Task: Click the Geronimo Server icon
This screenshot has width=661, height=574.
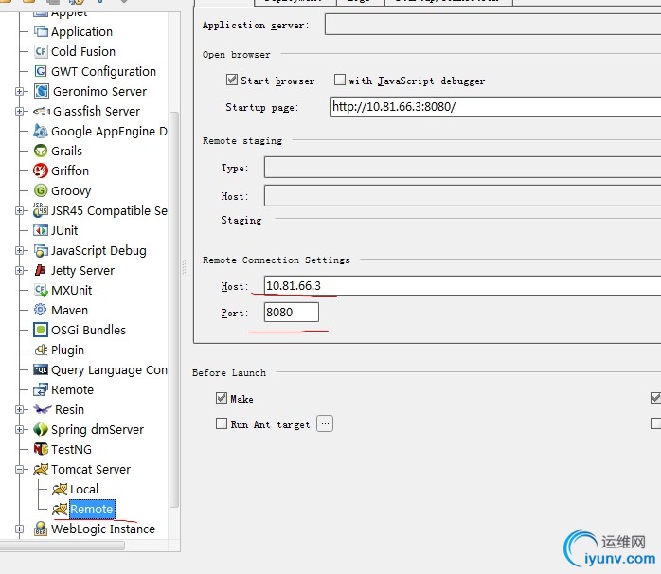Action: (41, 91)
